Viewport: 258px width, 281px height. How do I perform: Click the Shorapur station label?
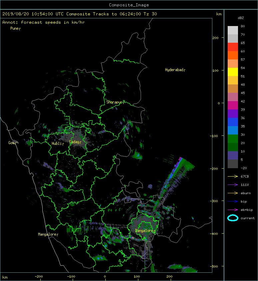coord(115,102)
